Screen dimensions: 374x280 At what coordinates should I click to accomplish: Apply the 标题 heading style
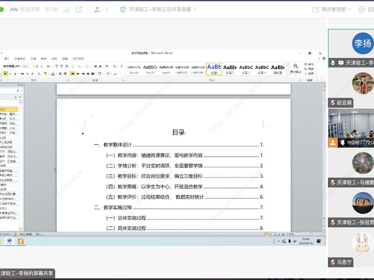click(x=214, y=68)
